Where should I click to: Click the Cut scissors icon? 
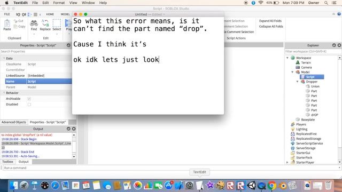(15, 21)
